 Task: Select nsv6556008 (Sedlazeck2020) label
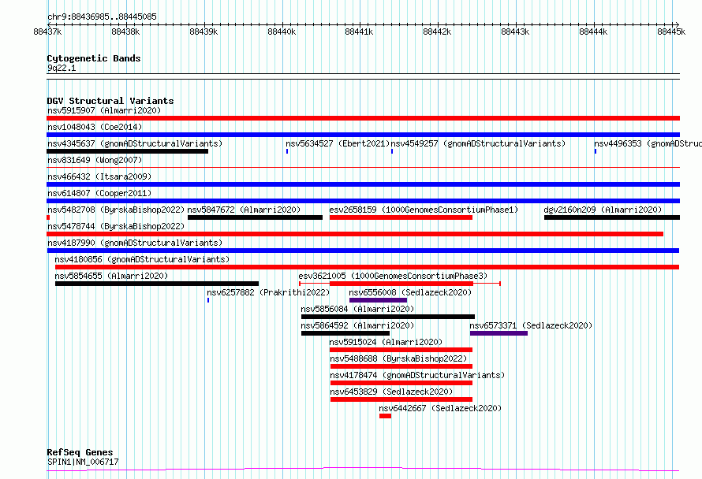(x=410, y=292)
